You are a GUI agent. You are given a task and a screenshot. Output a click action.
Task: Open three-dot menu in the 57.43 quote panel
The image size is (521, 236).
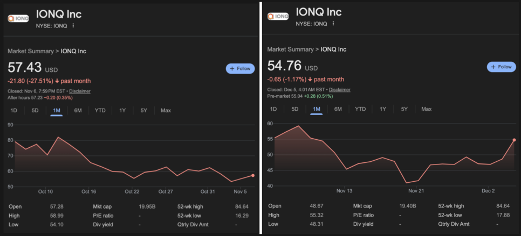(73, 25)
